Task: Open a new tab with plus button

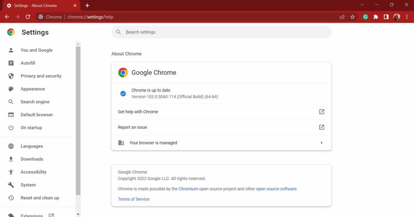Action: point(87,5)
